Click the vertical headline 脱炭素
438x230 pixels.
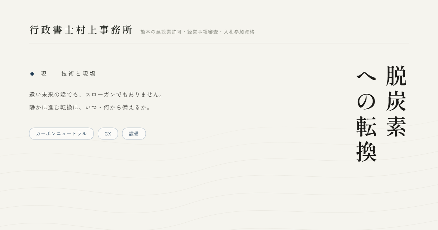tap(396, 101)
